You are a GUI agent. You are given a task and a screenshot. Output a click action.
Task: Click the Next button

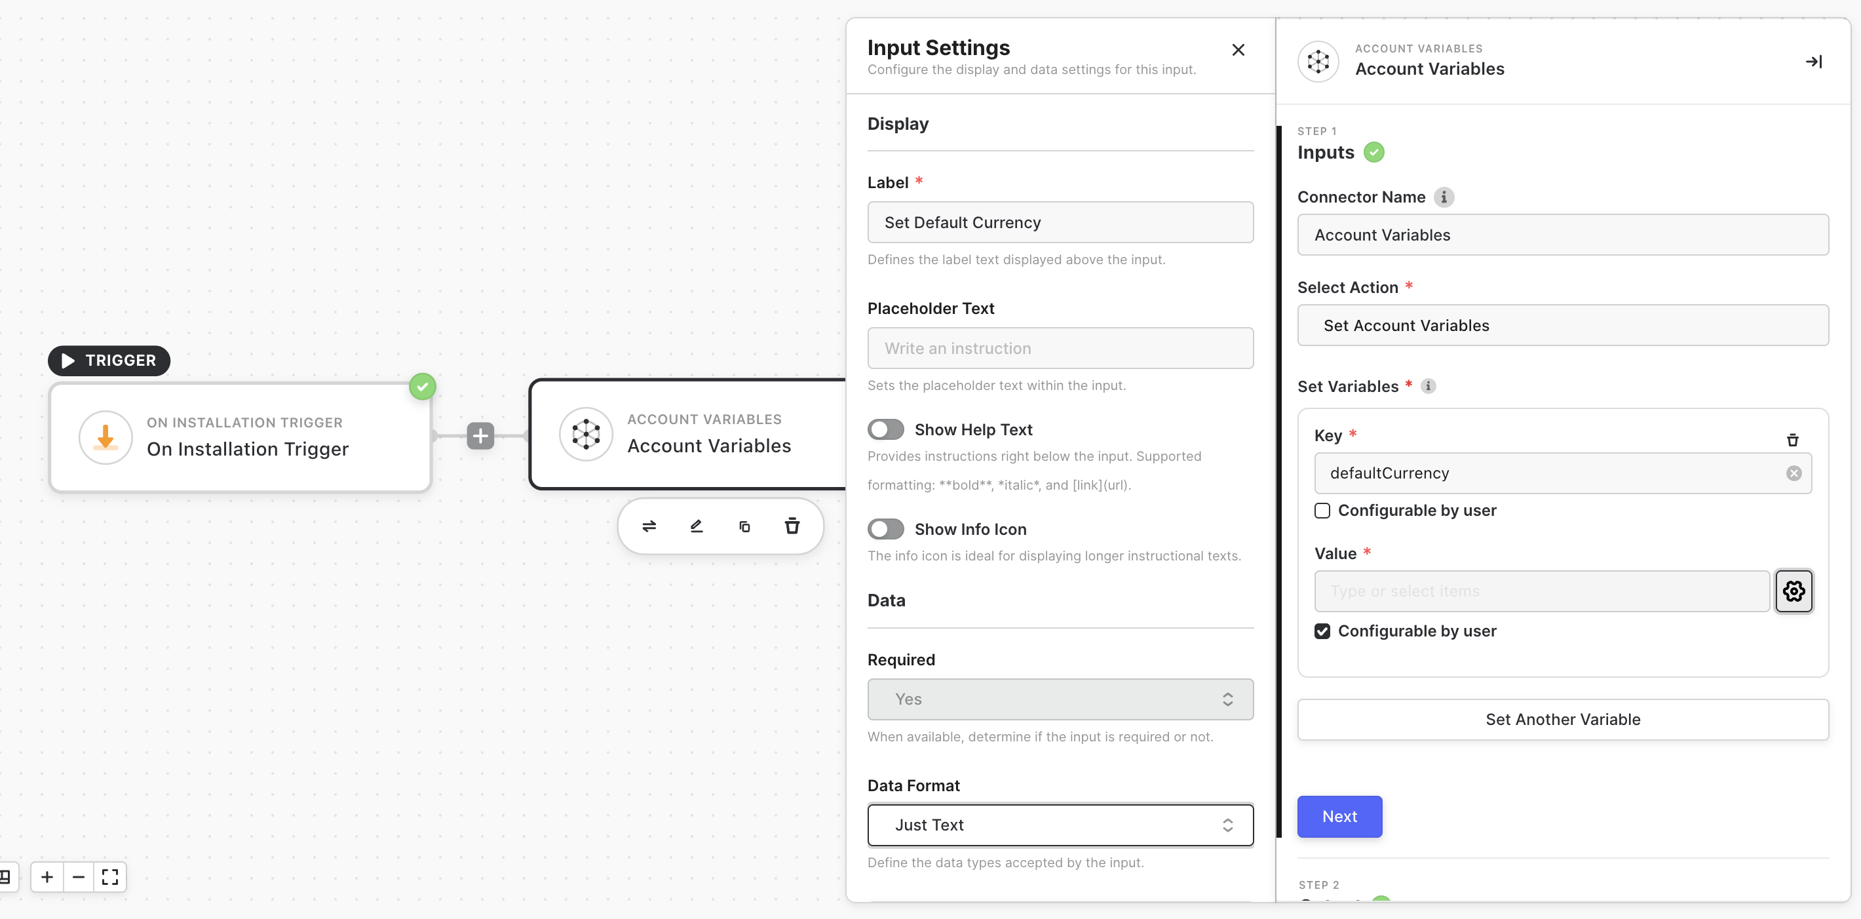pos(1339,816)
